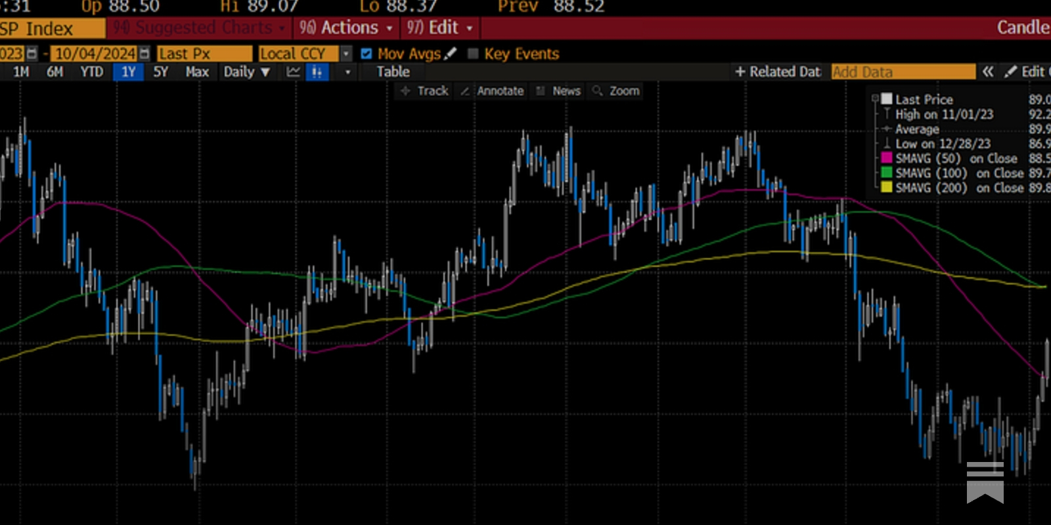Select 'High on 11/01/23' legend entry

(x=944, y=114)
